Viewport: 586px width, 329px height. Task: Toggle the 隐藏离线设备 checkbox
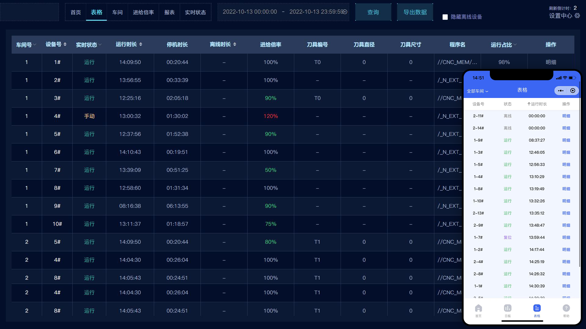pos(445,17)
